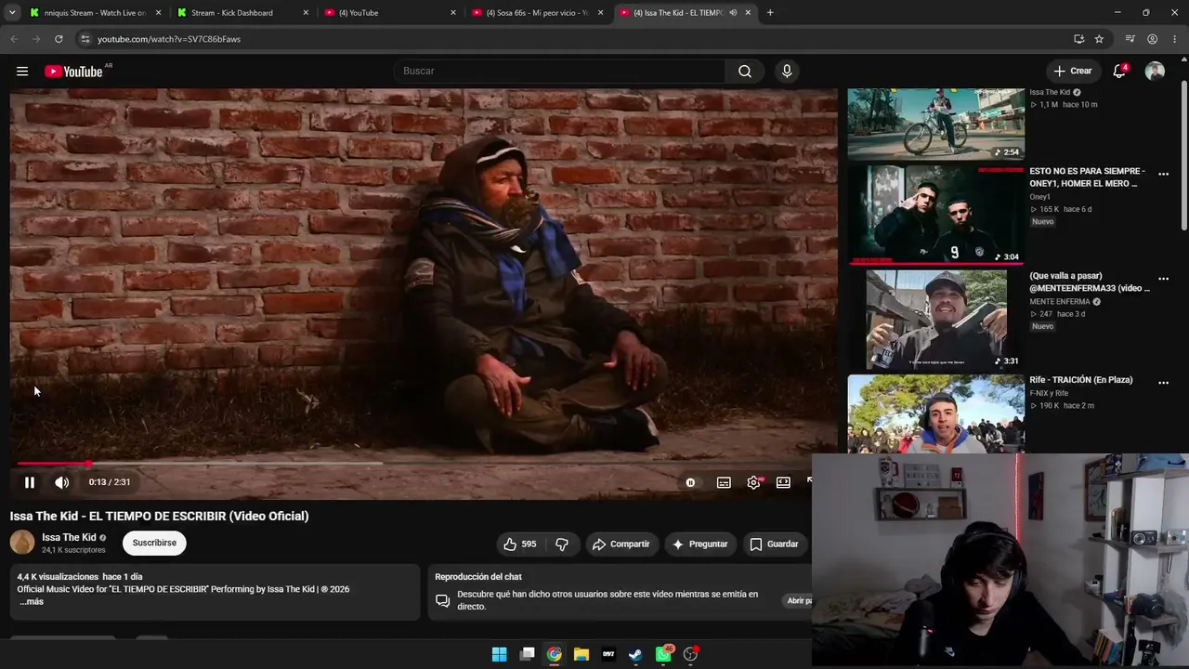Open Task View in the taskbar
The height and width of the screenshot is (669, 1189).
pyautogui.click(x=527, y=654)
